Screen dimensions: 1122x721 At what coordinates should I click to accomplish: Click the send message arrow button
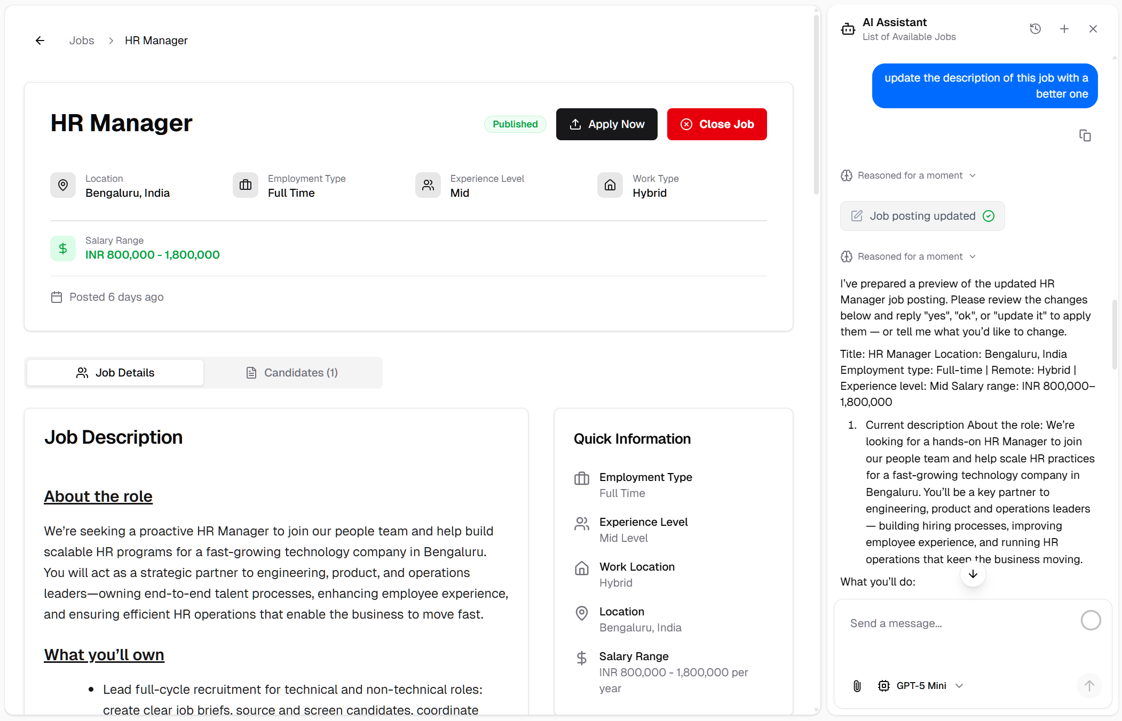[1089, 686]
